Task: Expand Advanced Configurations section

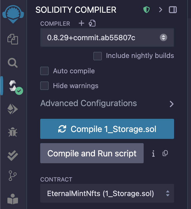Action: (107, 103)
